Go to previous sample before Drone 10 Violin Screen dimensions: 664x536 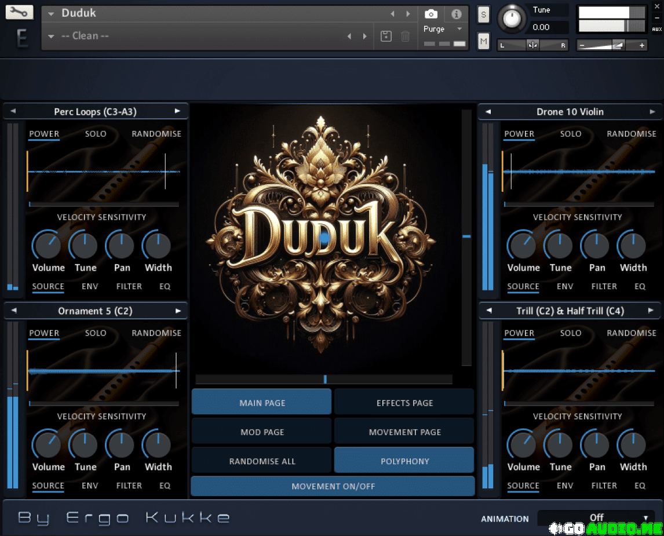(488, 112)
